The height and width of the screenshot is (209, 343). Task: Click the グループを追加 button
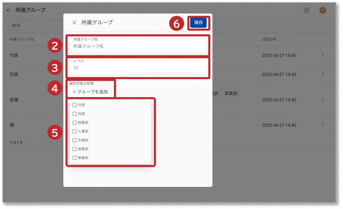coord(90,92)
